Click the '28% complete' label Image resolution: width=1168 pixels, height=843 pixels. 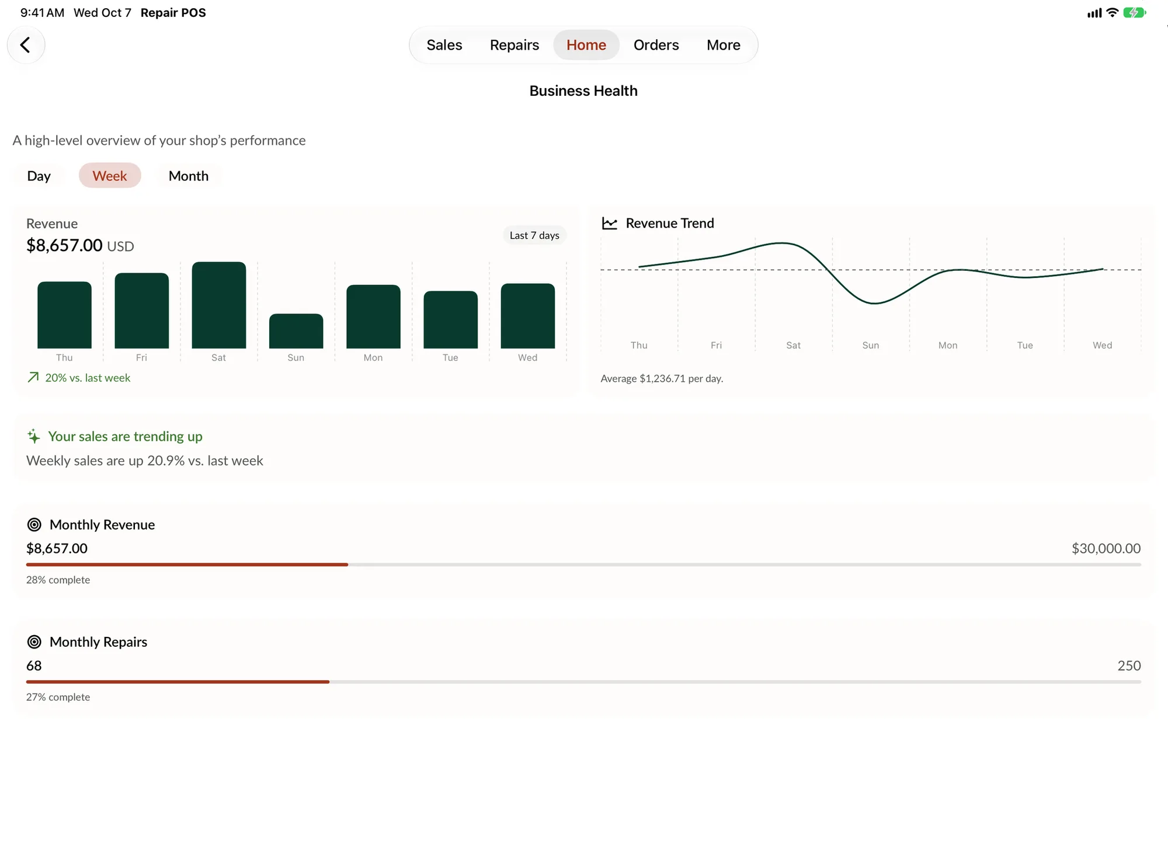tap(58, 580)
